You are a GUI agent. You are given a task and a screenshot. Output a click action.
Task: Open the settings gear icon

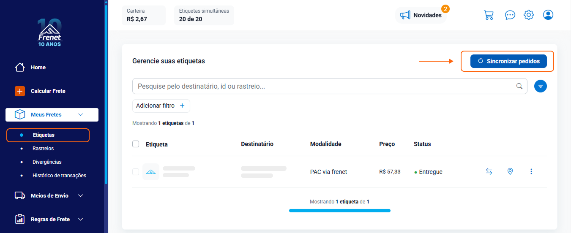pos(529,15)
